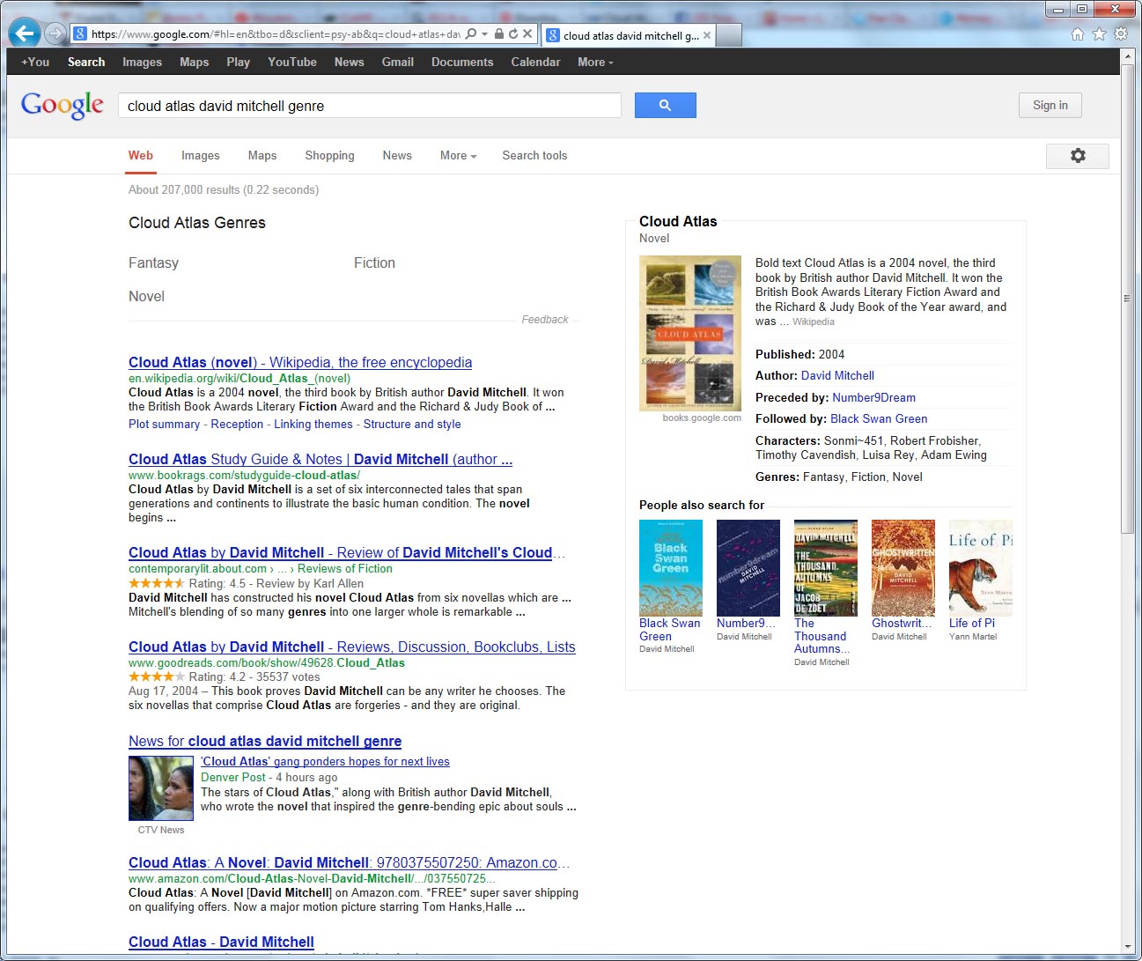Click the scrollbar up arrow
This screenshot has height=961, width=1142.
point(1128,56)
